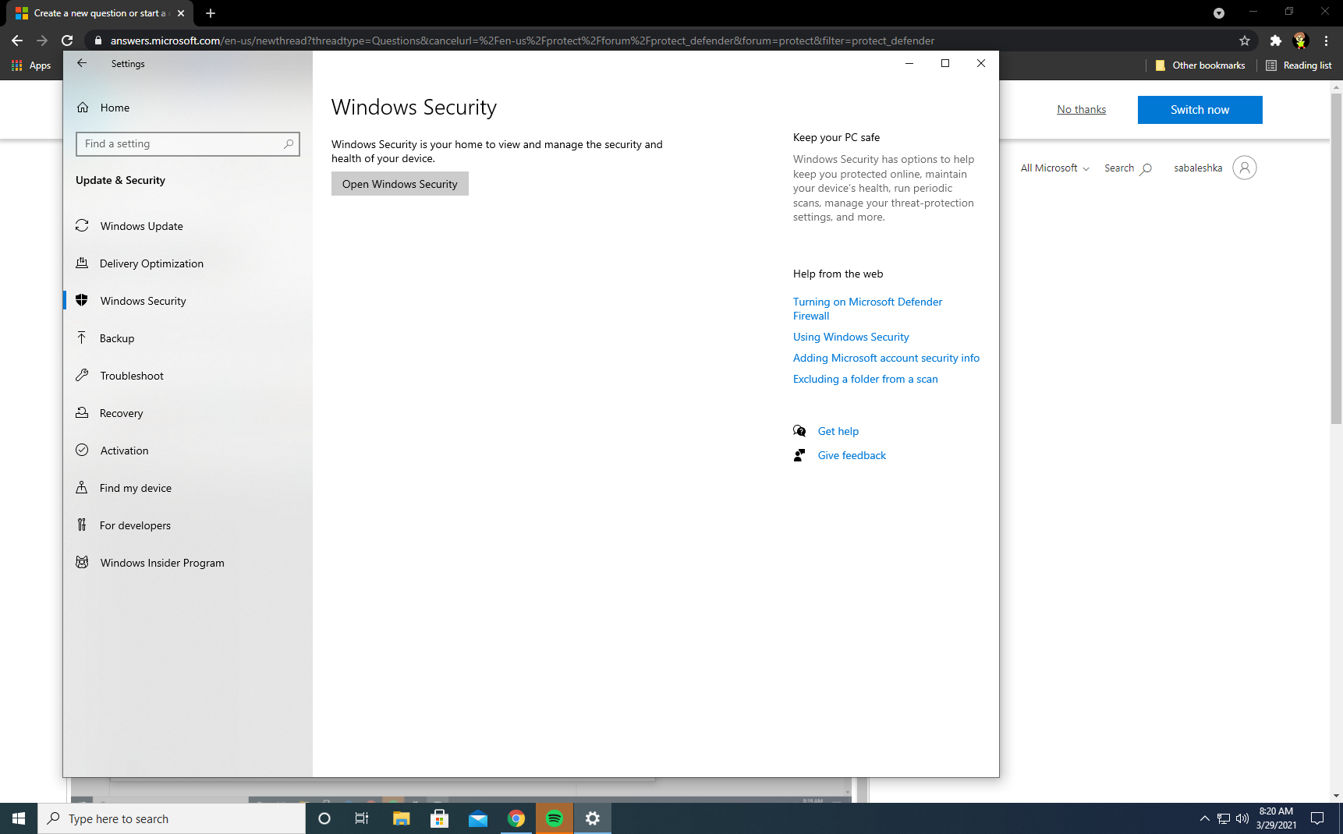Click the search magnifier in Find a setting
Screen dimensions: 1343x834
[289, 143]
